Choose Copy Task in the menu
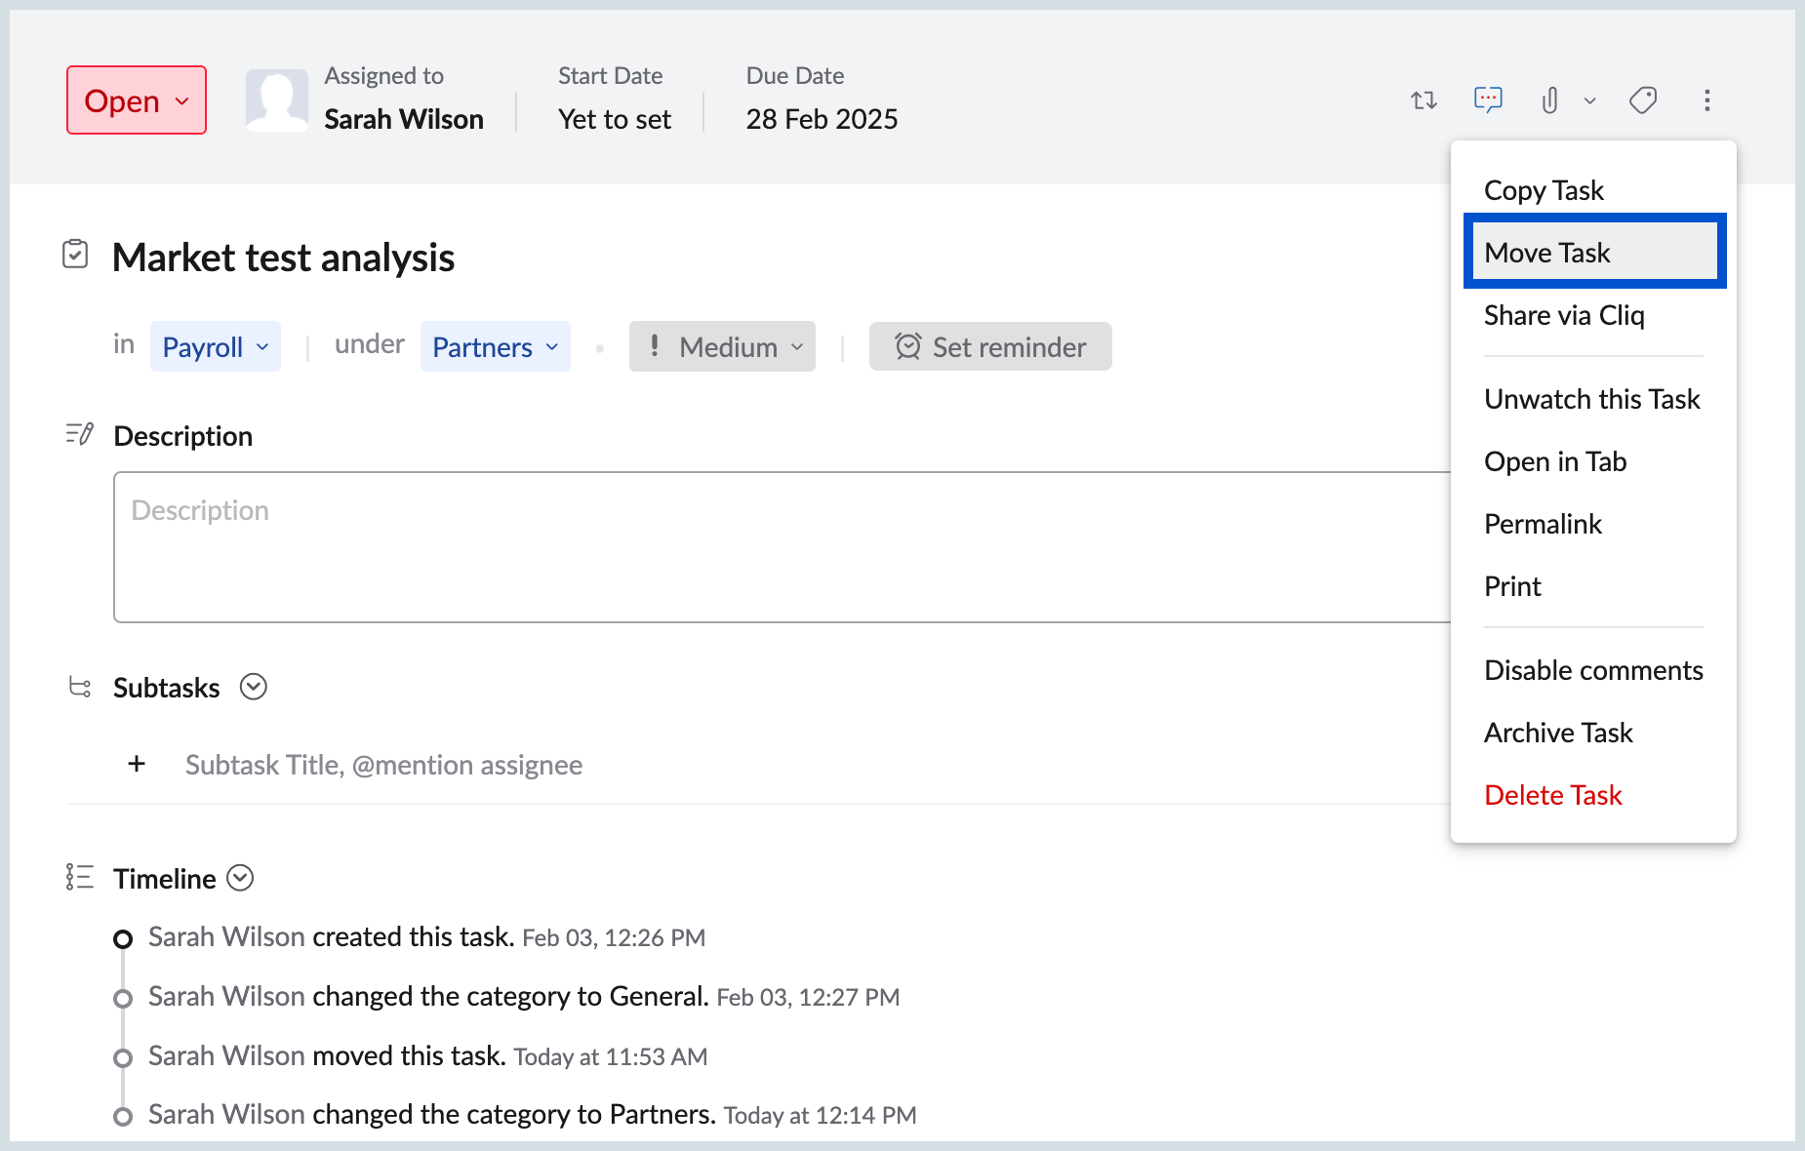 1544,190
